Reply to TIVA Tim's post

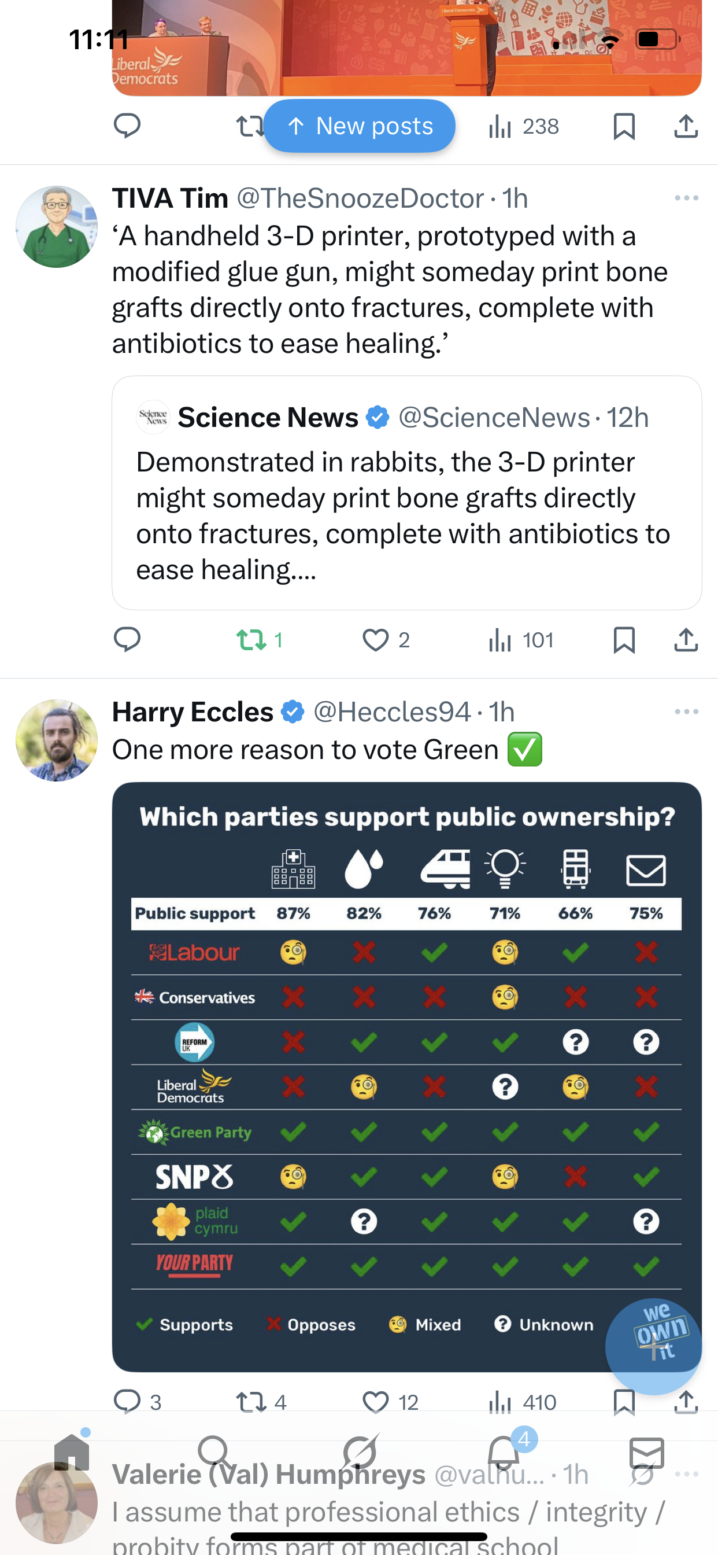click(127, 640)
